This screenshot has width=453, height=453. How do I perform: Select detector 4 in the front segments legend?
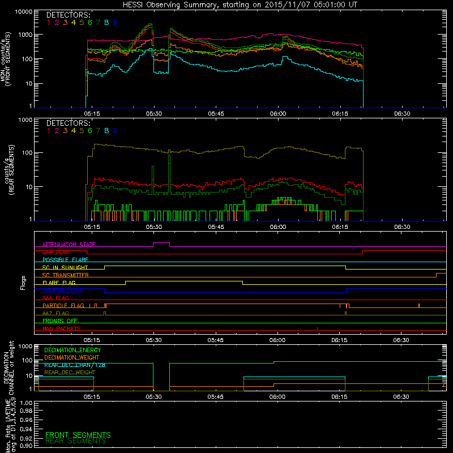[74, 23]
